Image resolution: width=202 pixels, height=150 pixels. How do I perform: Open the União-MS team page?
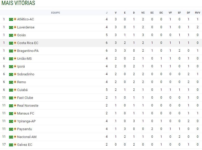click(x=24, y=58)
